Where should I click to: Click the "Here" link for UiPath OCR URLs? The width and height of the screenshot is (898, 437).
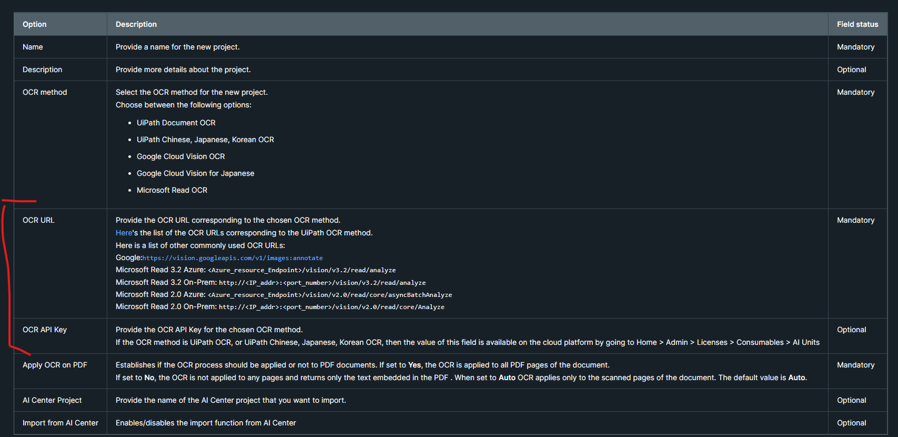[124, 233]
